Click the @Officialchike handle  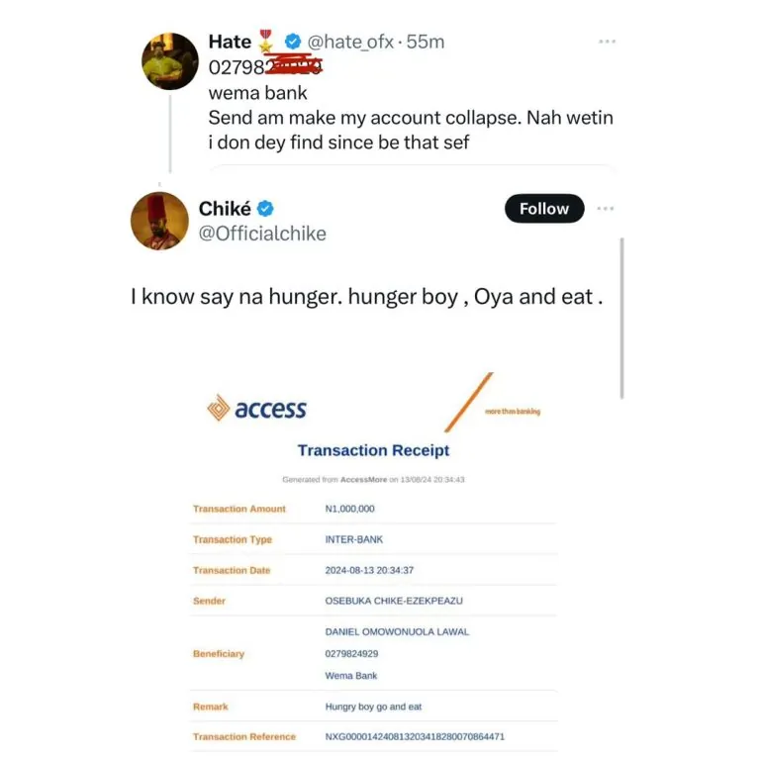click(262, 234)
